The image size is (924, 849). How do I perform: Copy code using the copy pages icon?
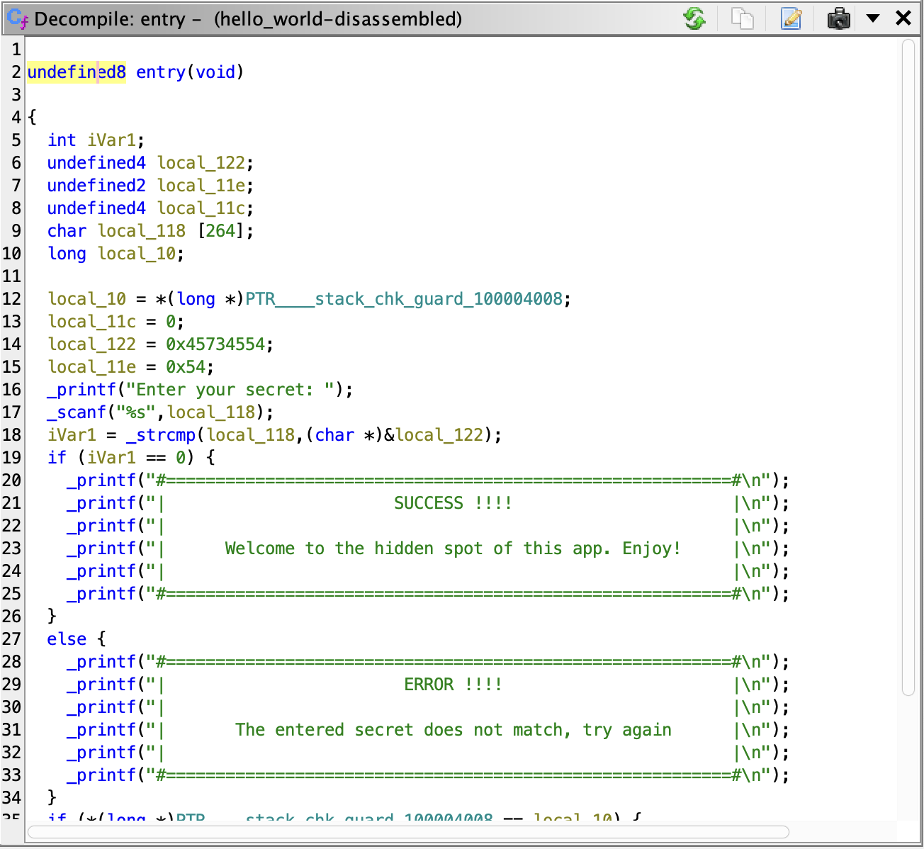(743, 18)
